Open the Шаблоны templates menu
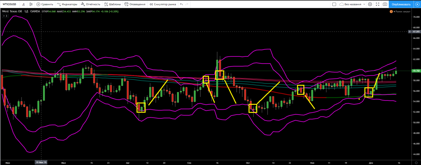The height and width of the screenshot is (165, 421). 112,4
